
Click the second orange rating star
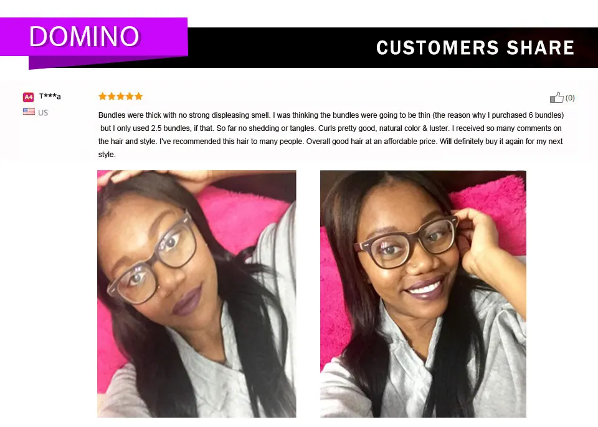(112, 96)
